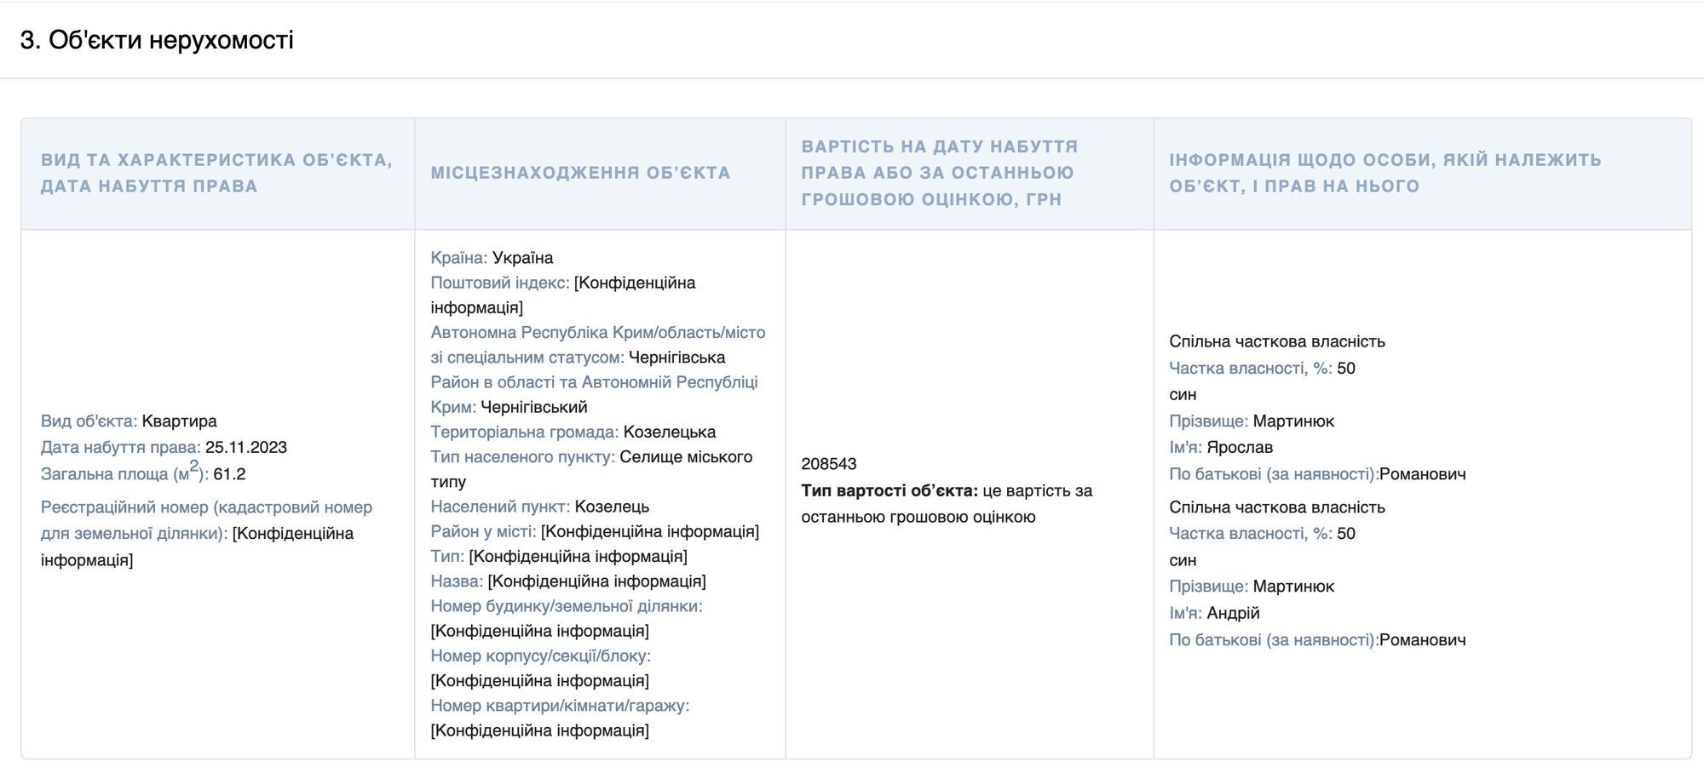Select the header "Інформація щодо особи, якій належить об'єкт"
This screenshot has height=773, width=1704.
point(1385,173)
